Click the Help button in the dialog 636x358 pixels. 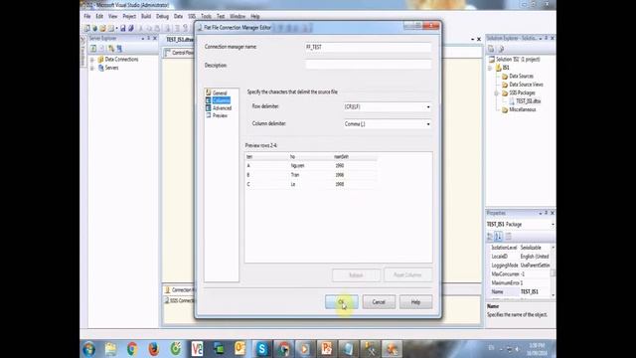415,302
